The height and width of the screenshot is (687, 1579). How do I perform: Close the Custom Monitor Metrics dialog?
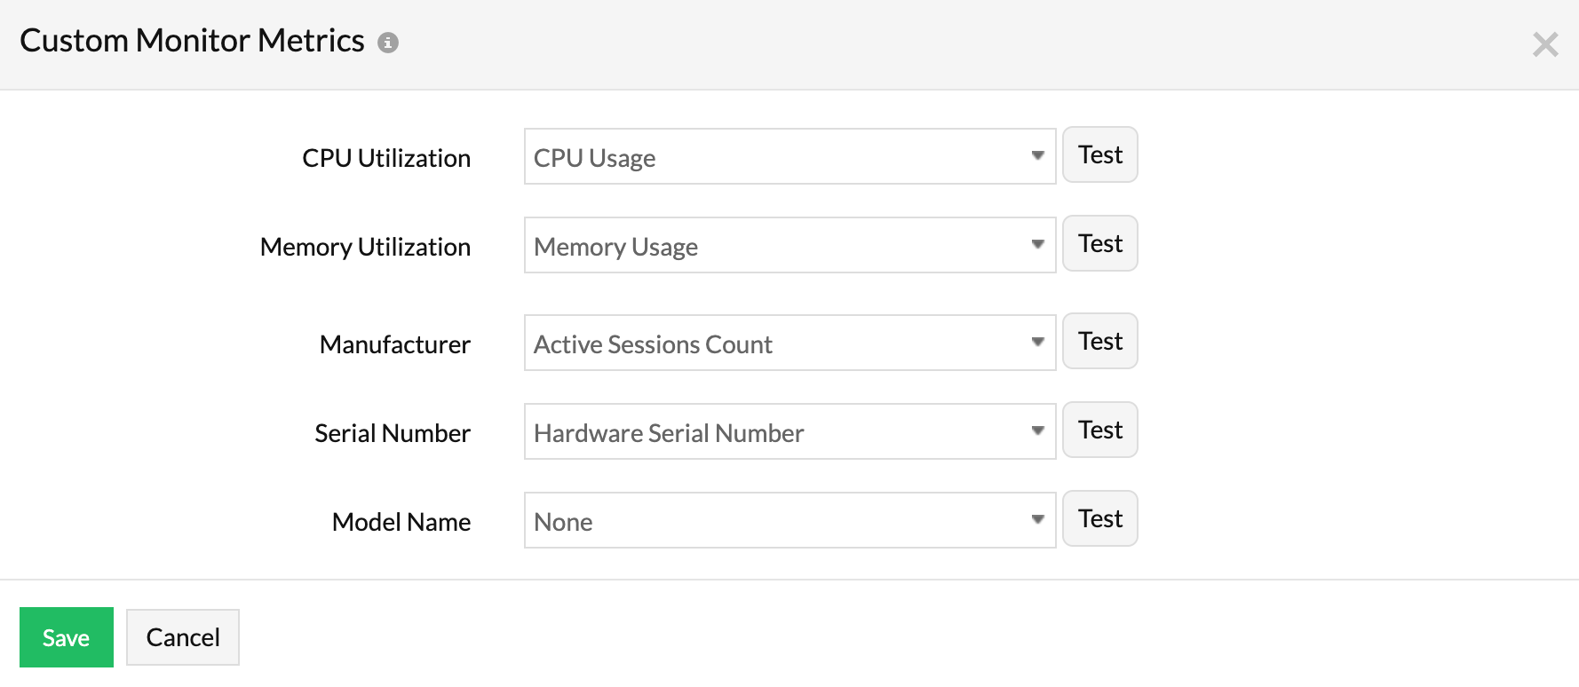1545,44
